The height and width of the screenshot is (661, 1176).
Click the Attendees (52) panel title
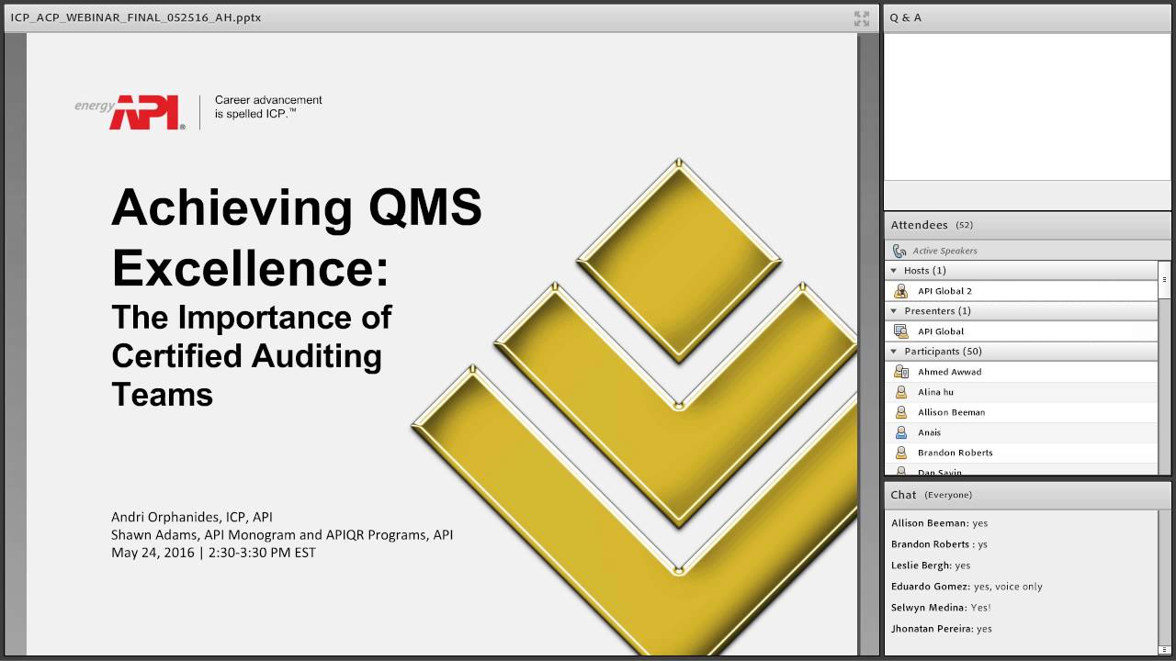point(932,225)
